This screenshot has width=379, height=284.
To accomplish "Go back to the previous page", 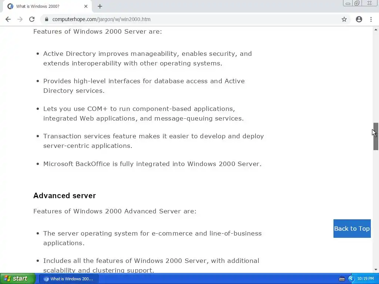I will tap(8, 19).
